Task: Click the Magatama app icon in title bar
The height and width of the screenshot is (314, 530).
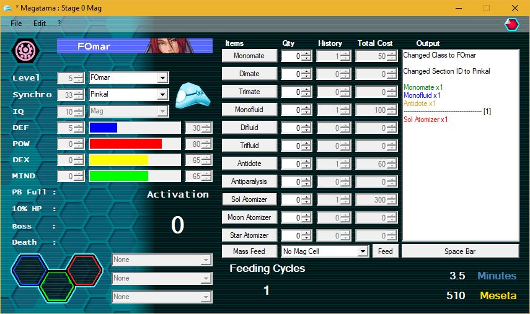Action: click(8, 8)
